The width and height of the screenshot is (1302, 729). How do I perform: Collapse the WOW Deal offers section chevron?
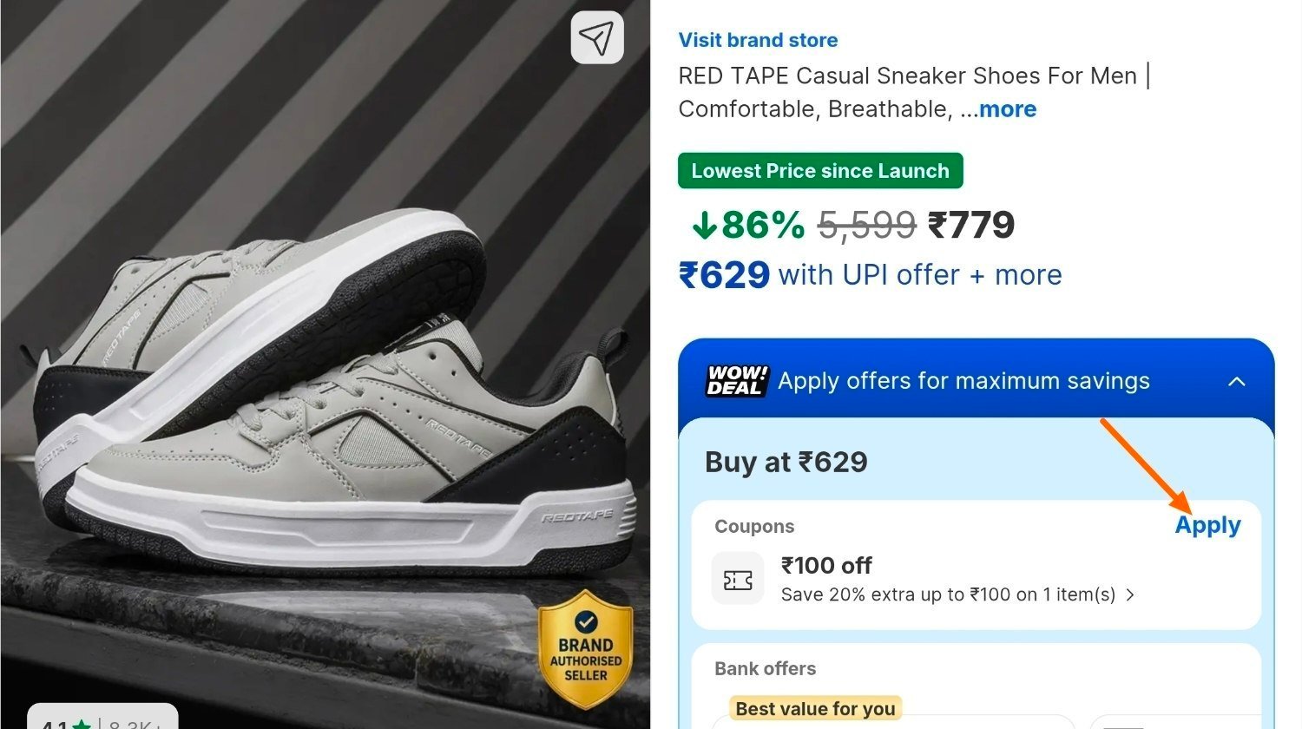pyautogui.click(x=1237, y=381)
